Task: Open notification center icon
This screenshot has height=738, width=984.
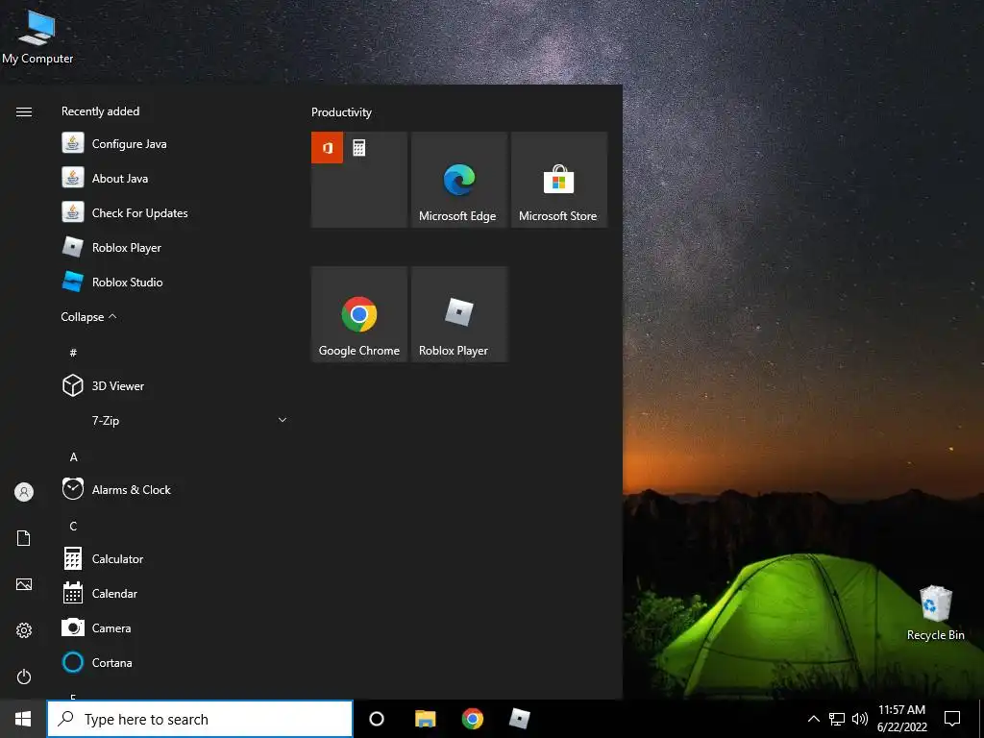Action: pyautogui.click(x=952, y=719)
